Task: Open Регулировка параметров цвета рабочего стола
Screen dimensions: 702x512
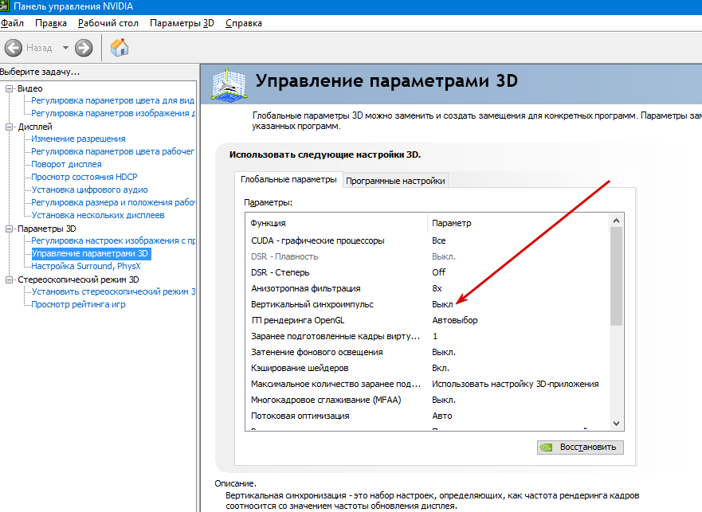Action: point(113,152)
